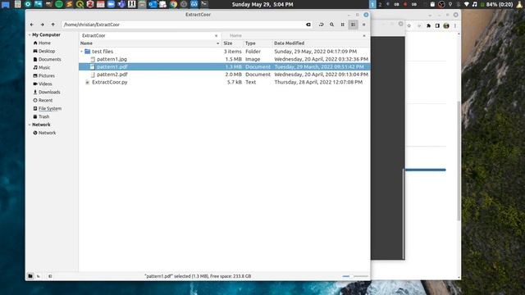Collapse the My Computer section
This screenshot has width=525, height=295.
(x=30, y=34)
